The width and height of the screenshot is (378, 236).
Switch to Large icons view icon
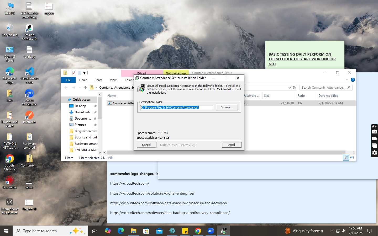tap(352, 158)
